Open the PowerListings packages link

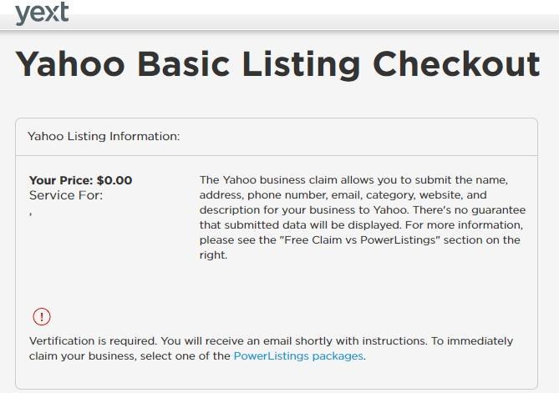tap(298, 356)
